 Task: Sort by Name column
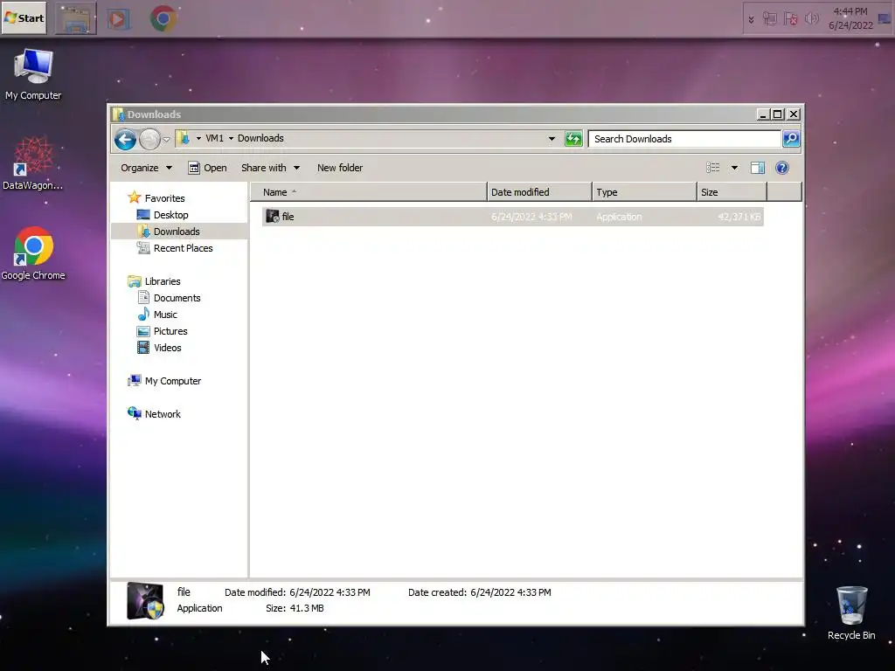369,192
